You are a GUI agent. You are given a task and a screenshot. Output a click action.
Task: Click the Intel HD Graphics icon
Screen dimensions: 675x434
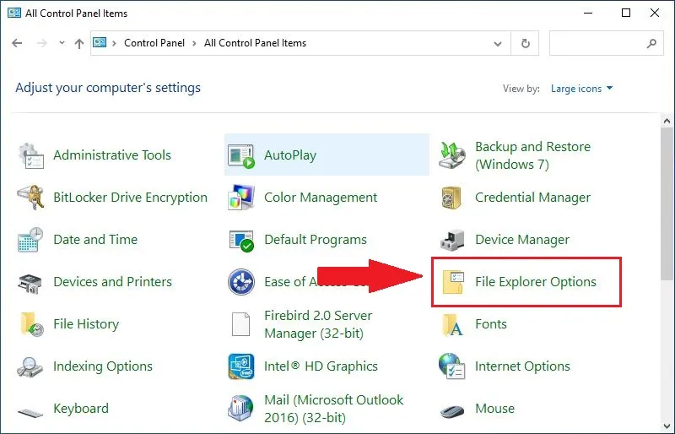pos(241,366)
